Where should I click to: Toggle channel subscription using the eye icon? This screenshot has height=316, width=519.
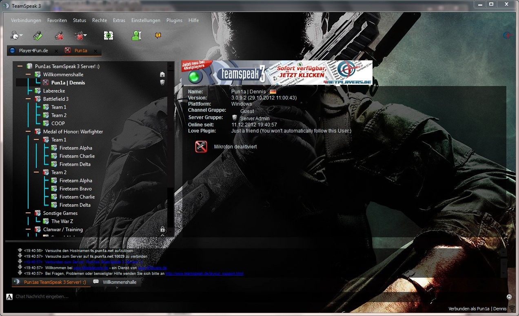tap(108, 35)
